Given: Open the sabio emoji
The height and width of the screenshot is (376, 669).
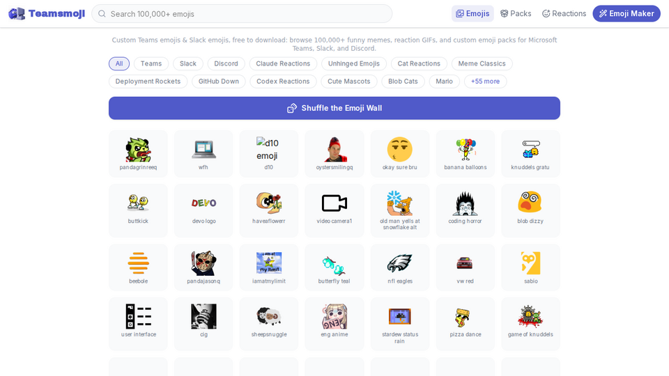Looking at the screenshot, I should point(530,267).
